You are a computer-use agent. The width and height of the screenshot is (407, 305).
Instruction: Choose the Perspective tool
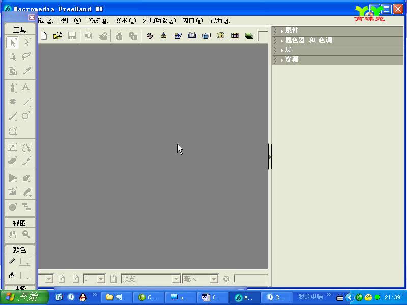coord(12,178)
